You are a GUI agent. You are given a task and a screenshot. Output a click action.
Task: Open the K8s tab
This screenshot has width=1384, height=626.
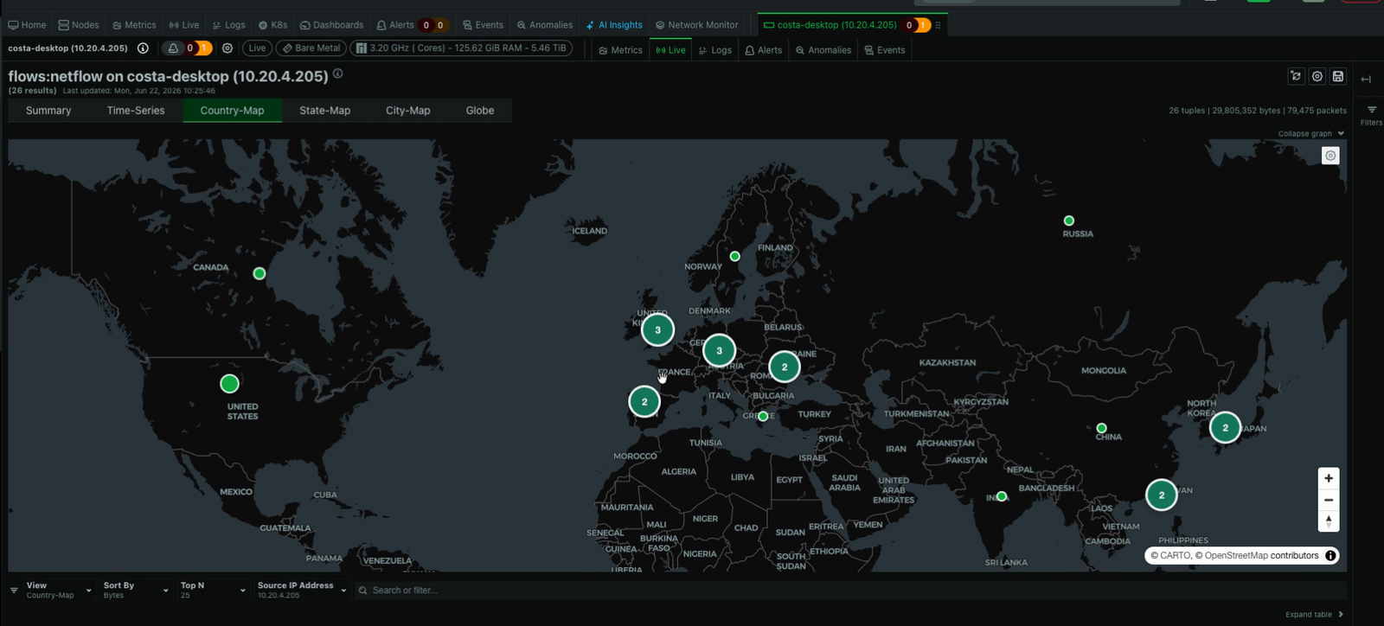point(272,25)
